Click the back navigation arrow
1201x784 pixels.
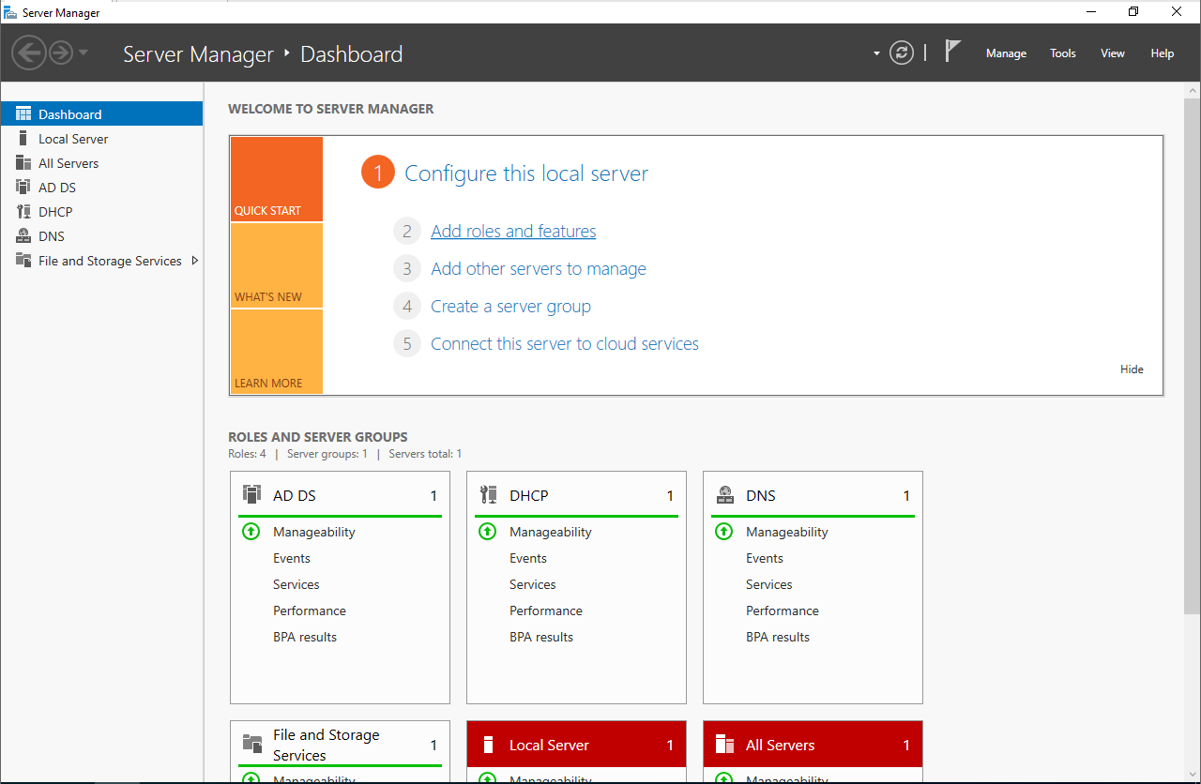(30, 53)
